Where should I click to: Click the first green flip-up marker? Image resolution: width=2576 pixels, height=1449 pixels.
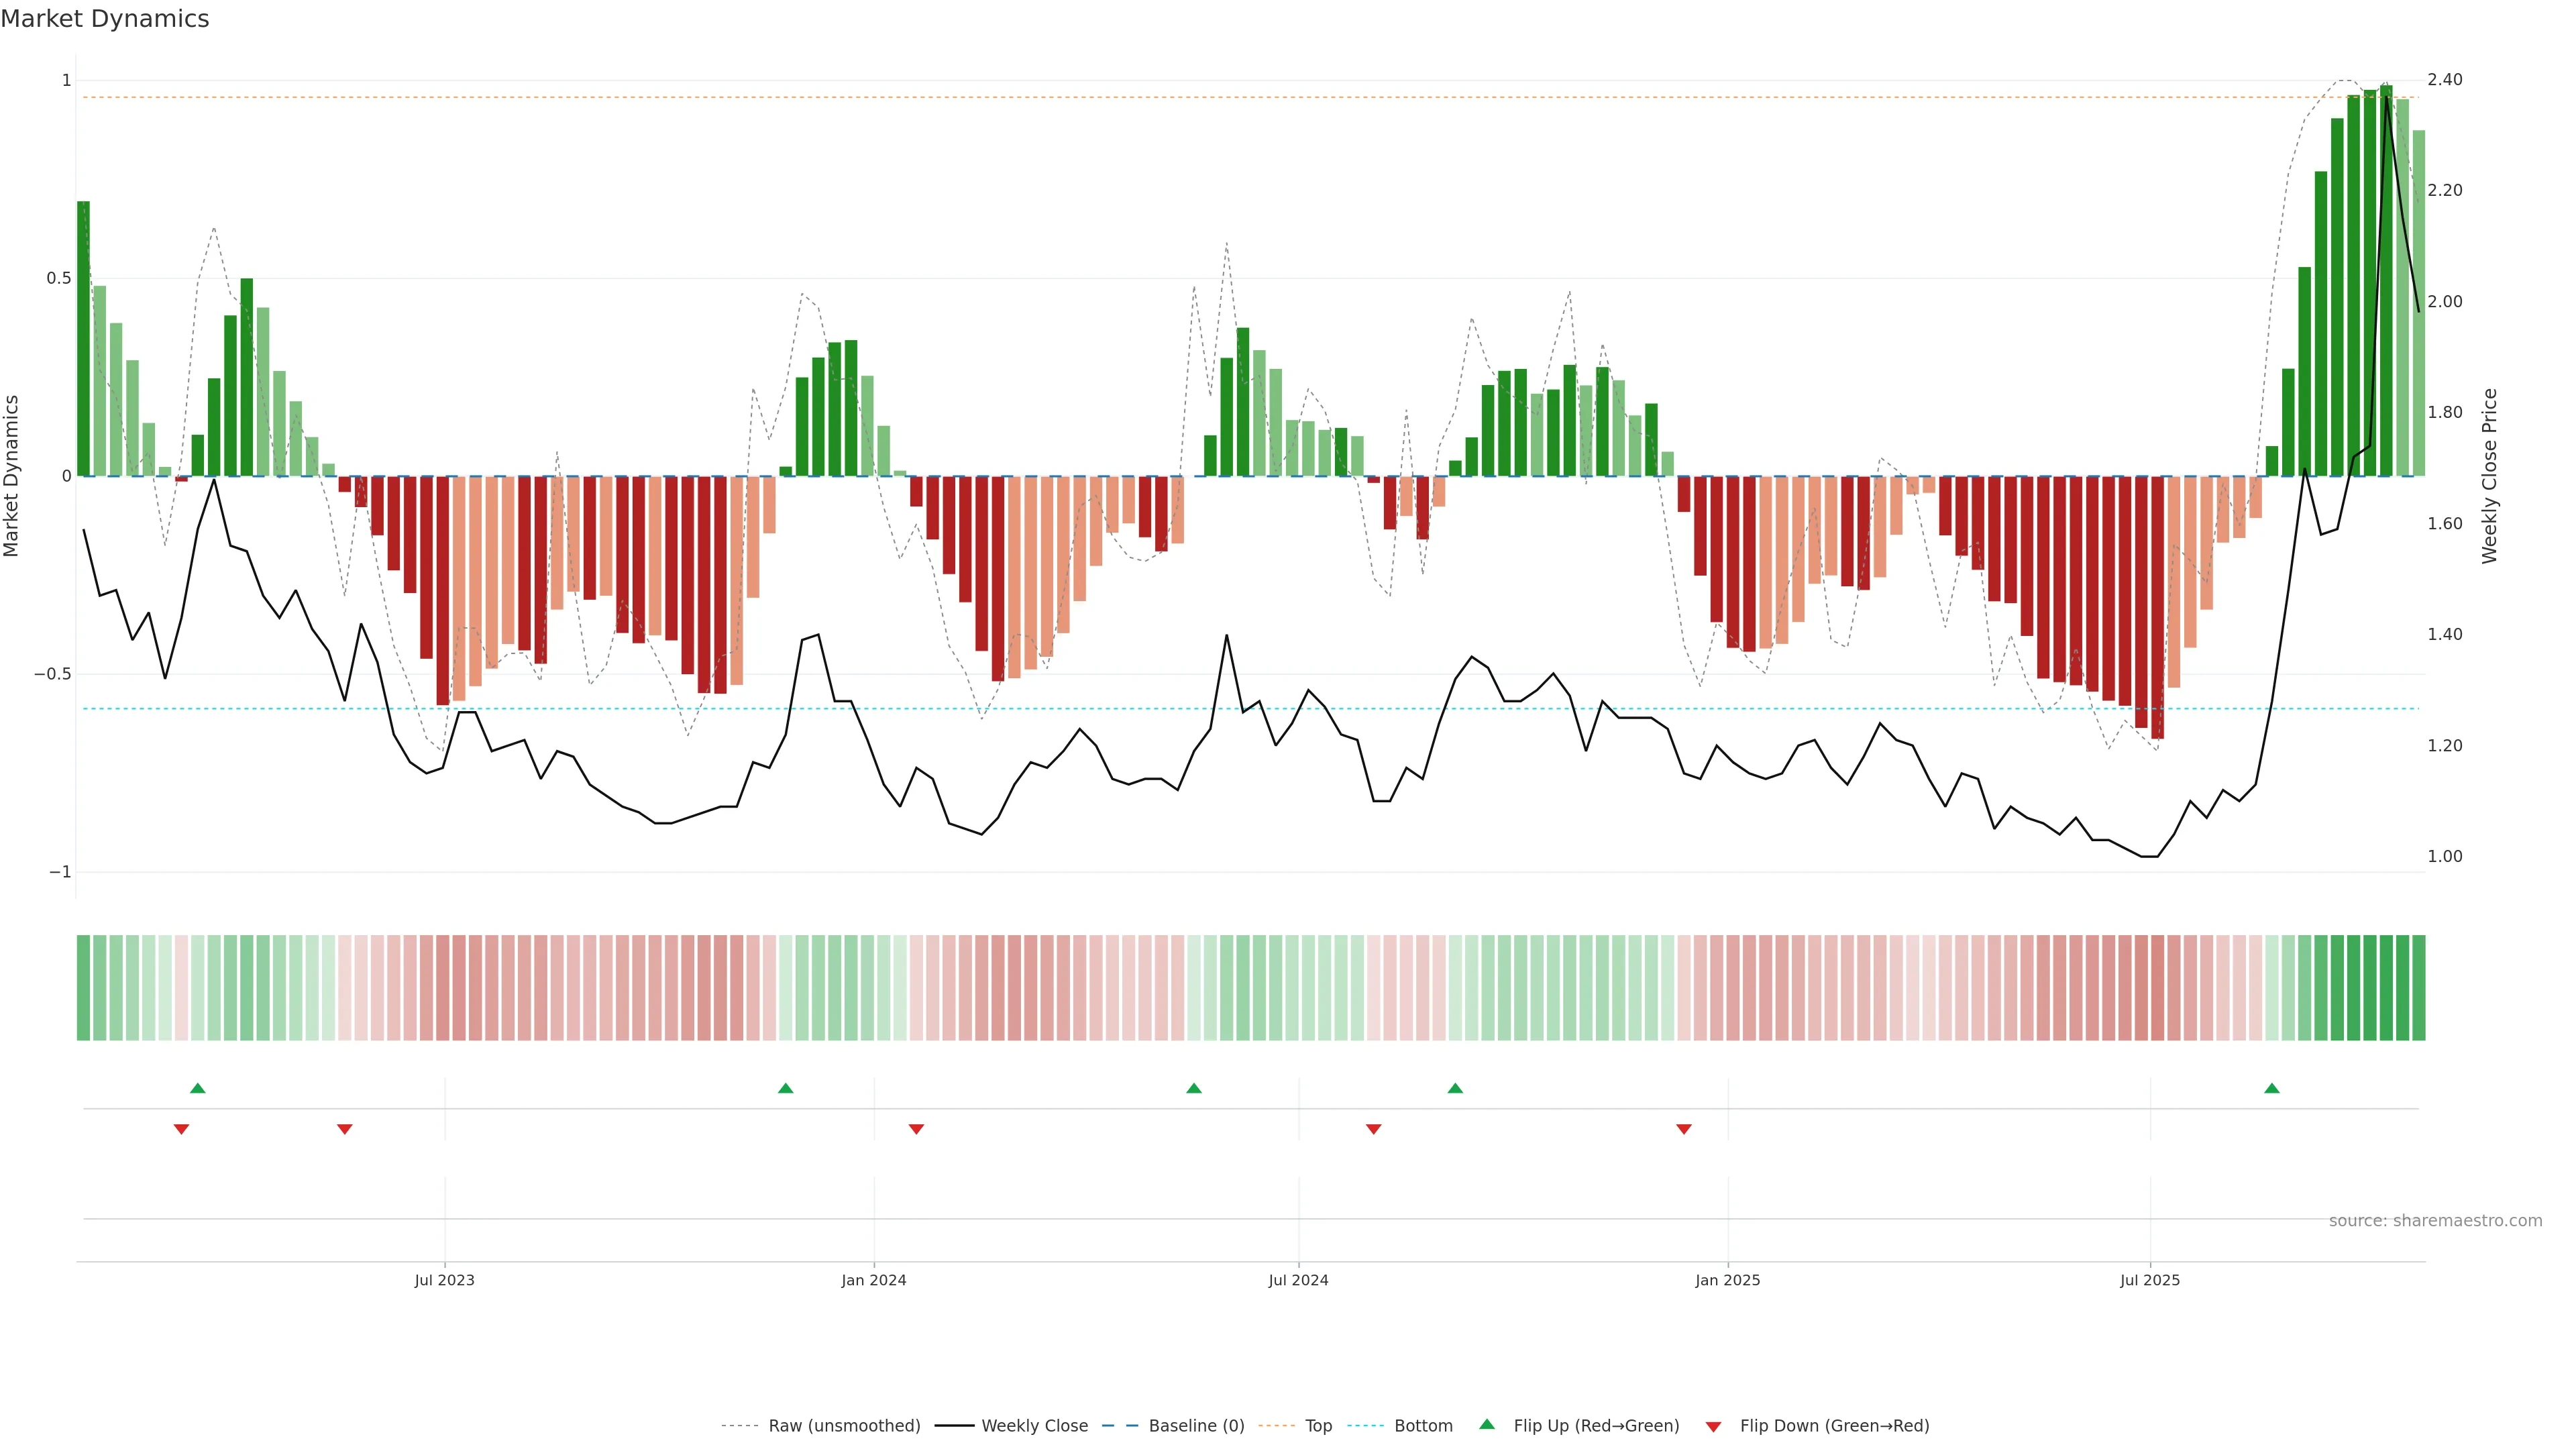pyautogui.click(x=198, y=1088)
